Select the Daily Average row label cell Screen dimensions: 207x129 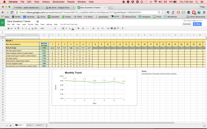coord(22,48)
